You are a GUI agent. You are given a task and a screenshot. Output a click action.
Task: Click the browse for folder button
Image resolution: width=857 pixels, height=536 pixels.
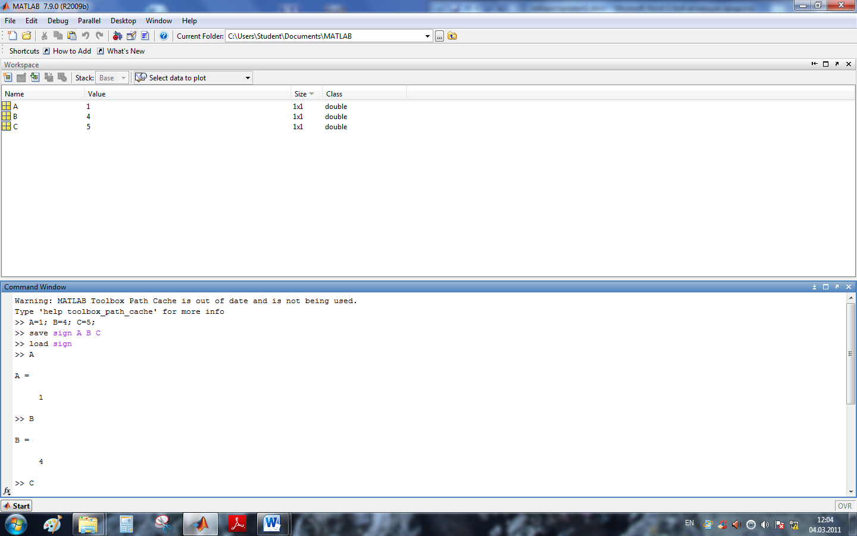point(439,36)
